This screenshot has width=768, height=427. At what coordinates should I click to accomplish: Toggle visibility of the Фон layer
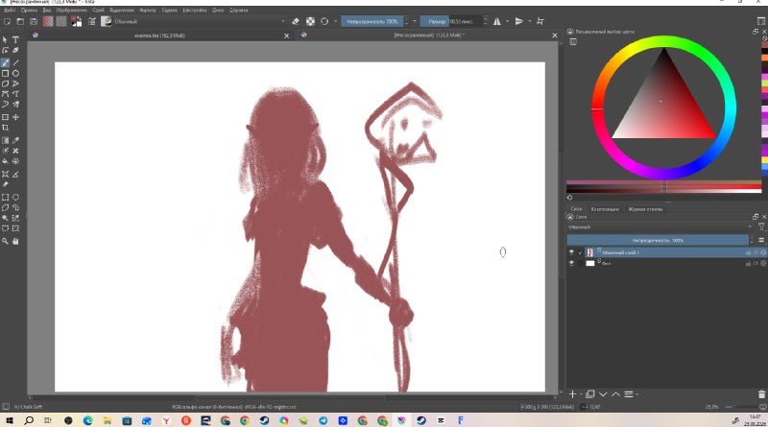[571, 263]
